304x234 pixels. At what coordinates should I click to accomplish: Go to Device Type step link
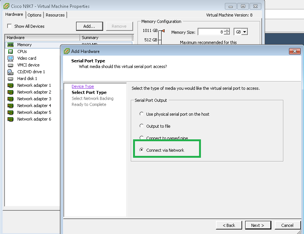tap(83, 86)
